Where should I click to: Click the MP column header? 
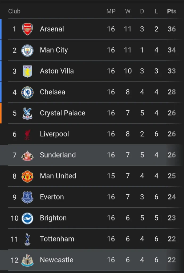click(111, 11)
